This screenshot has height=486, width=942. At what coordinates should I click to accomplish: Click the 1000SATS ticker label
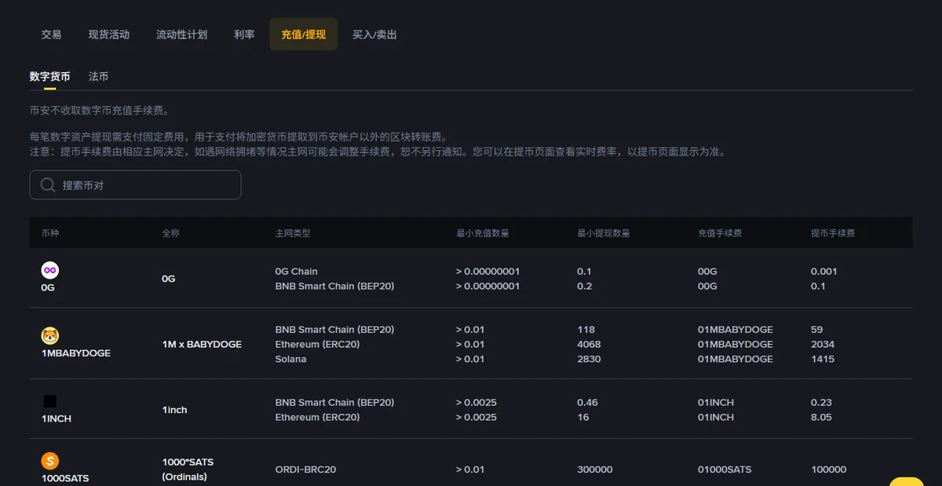[x=65, y=478]
